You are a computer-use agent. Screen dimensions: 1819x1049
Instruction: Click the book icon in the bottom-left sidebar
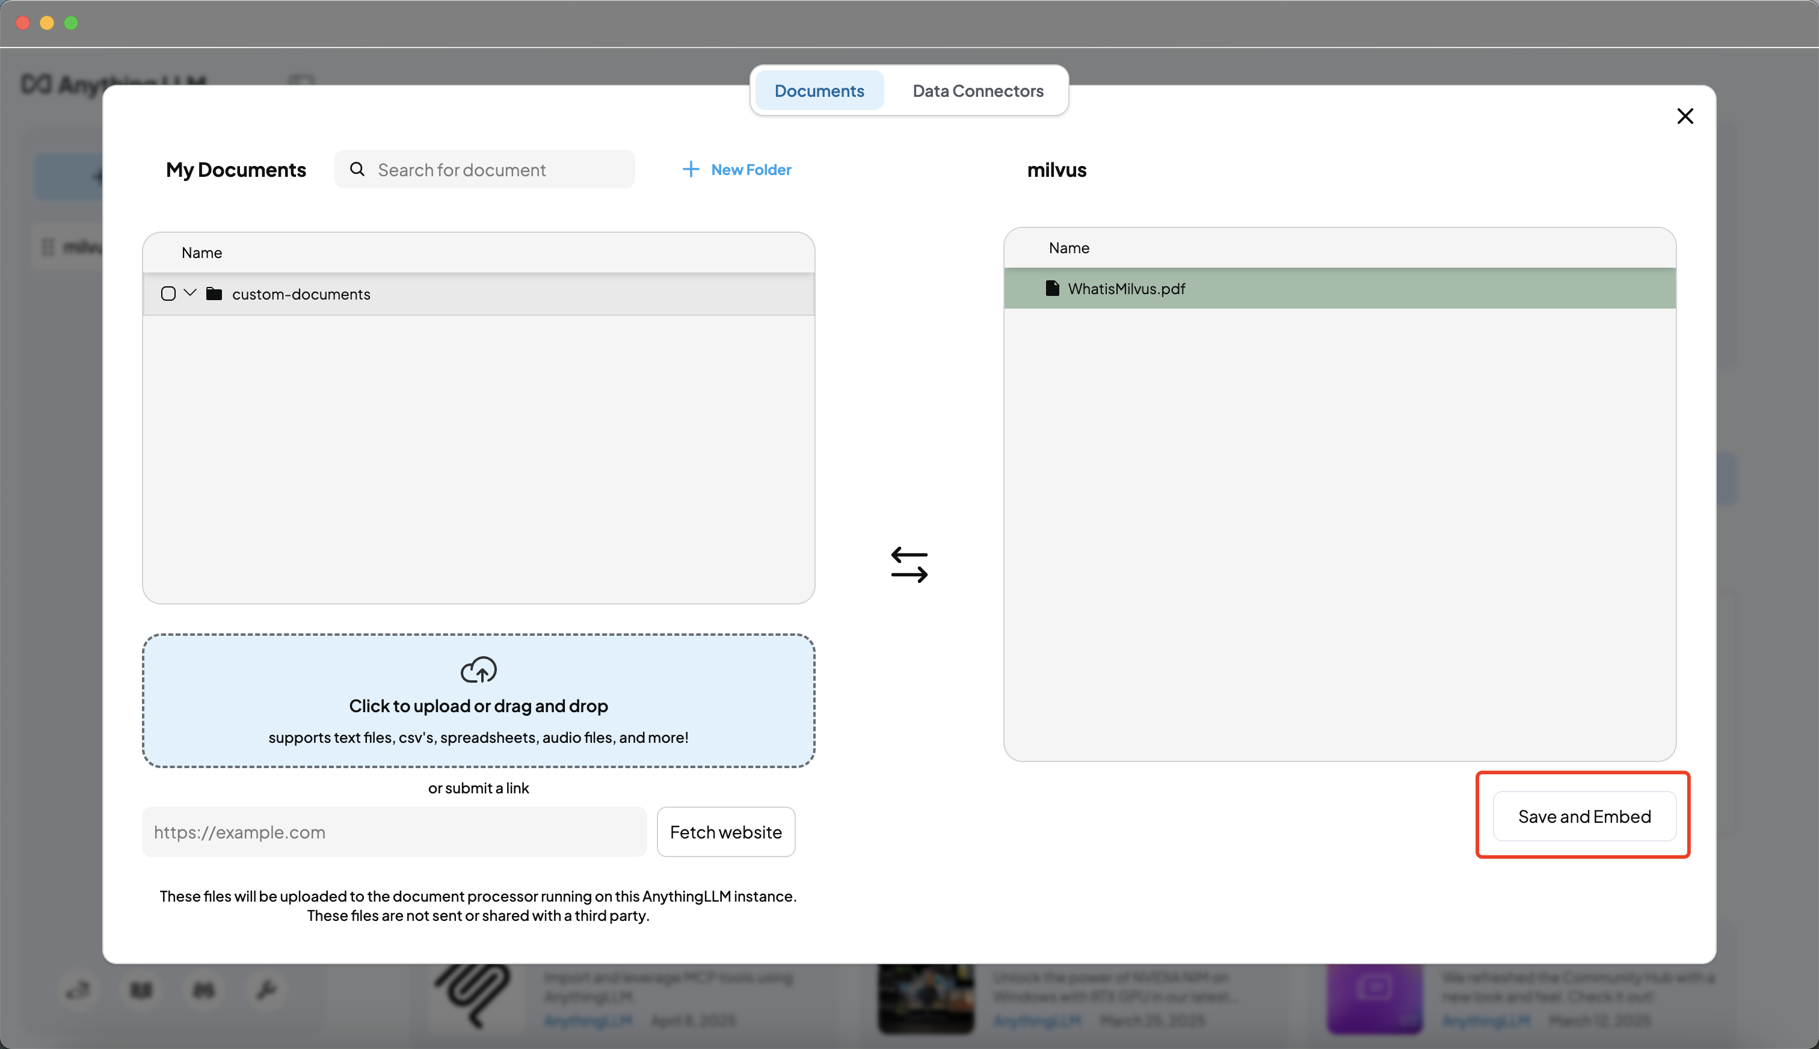pyautogui.click(x=141, y=991)
